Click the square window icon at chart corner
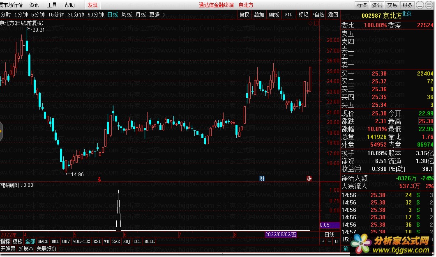Image resolution: width=436 pixels, height=257 pixels. pos(316,23)
